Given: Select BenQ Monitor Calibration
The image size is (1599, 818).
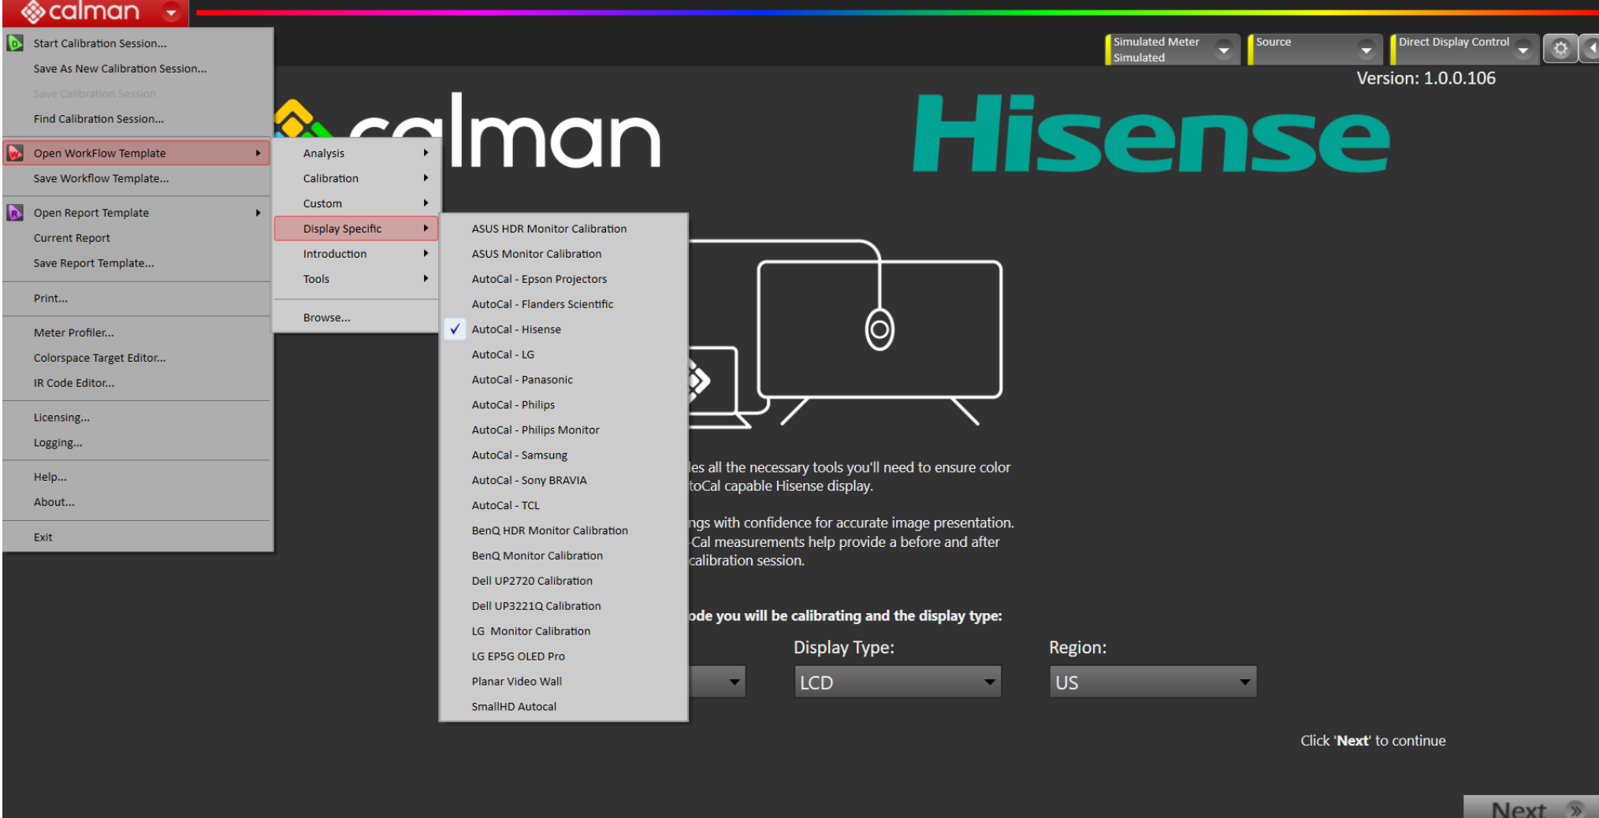Looking at the screenshot, I should tap(563, 556).
